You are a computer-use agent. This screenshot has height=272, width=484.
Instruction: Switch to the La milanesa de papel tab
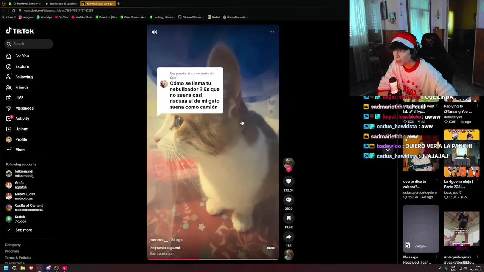(61, 3)
